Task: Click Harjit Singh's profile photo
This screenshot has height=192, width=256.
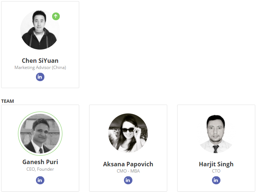Action: [x=216, y=134]
